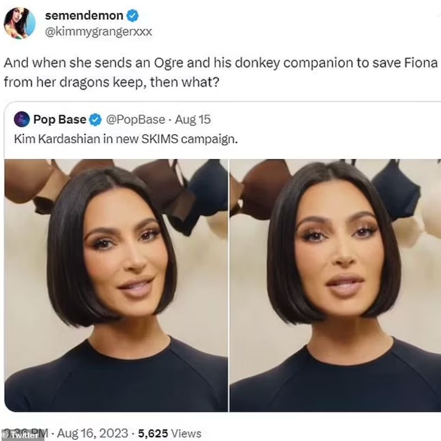Image resolution: width=441 pixels, height=441 pixels.
Task: Click the main tweet text about Fiona
Action: [x=221, y=73]
